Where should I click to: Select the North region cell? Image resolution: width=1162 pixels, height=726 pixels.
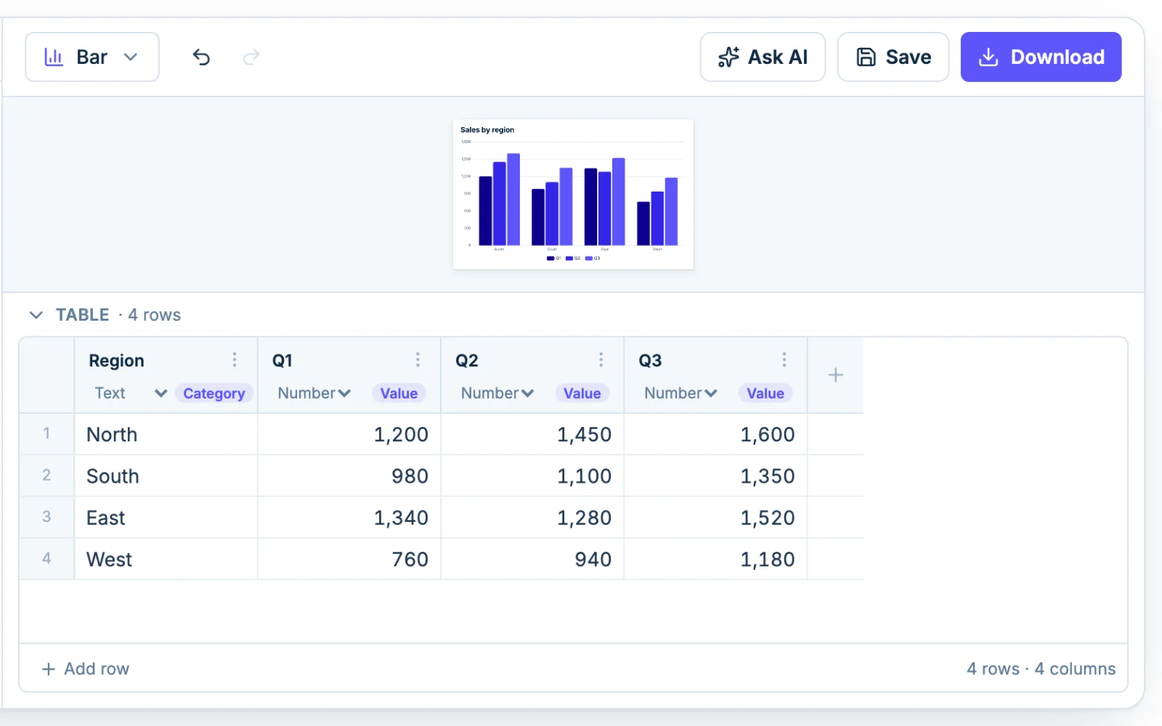[166, 434]
